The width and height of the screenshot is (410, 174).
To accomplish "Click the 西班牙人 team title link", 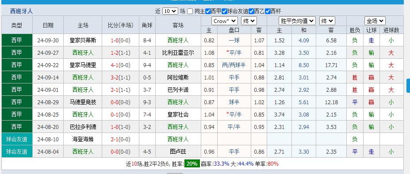I will click(21, 11).
